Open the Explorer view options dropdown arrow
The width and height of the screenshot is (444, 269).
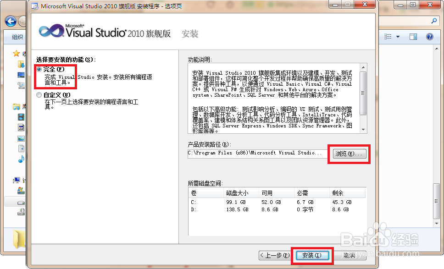398,37
